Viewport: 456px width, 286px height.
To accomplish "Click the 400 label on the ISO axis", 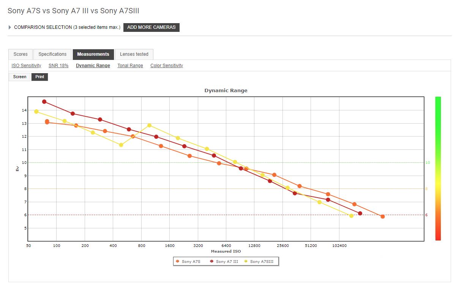I will pyautogui.click(x=113, y=246).
